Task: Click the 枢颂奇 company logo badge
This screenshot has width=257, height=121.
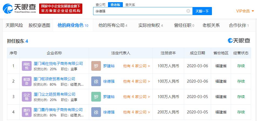Action: tap(27, 81)
